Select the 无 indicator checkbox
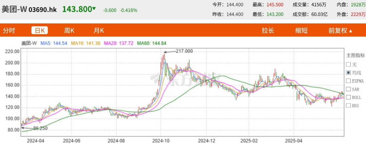 pos(348,64)
